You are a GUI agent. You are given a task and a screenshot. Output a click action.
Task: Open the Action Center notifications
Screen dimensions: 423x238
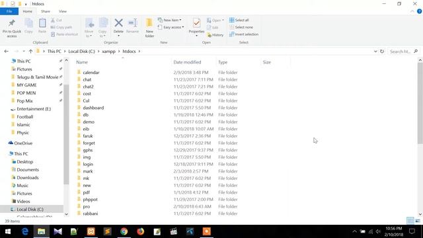pyautogui.click(x=412, y=231)
